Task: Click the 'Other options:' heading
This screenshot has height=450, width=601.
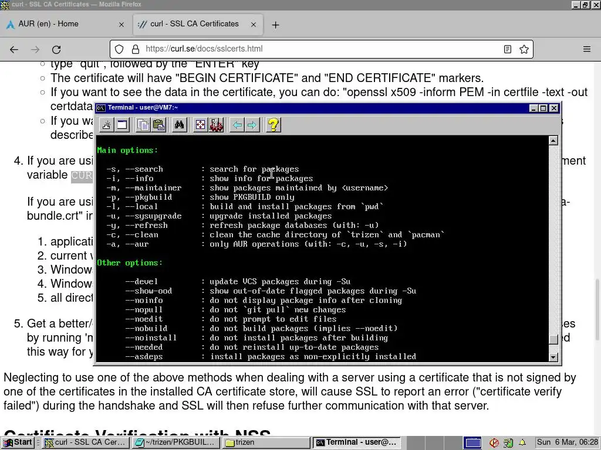Action: point(130,263)
